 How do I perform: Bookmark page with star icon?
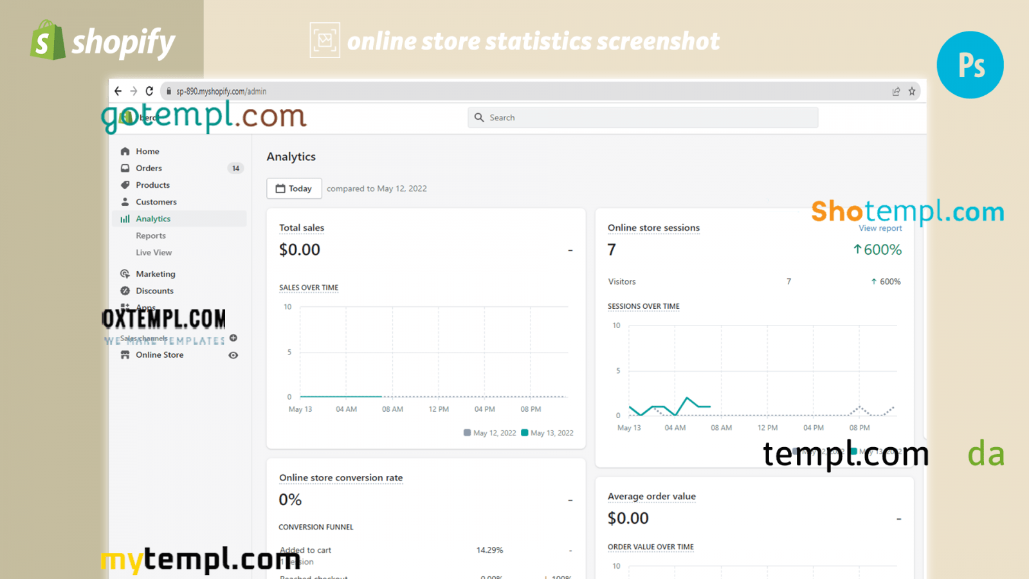(911, 91)
